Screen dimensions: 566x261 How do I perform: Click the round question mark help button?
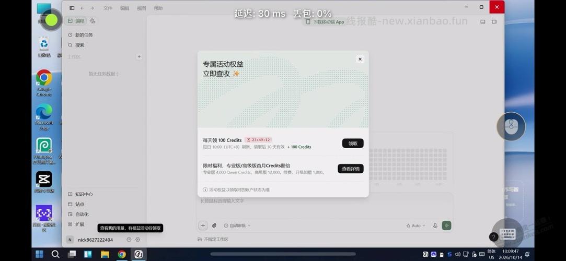(493, 237)
